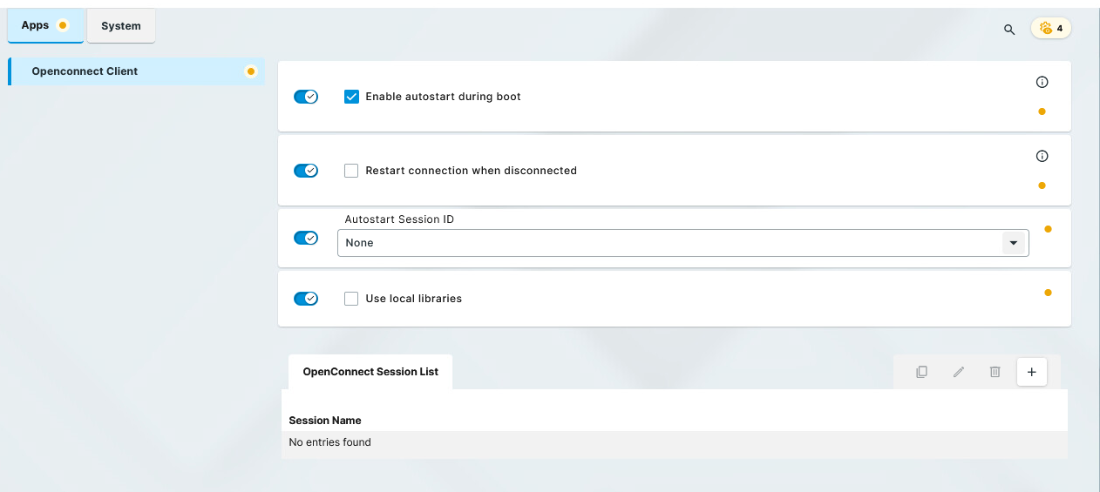
Task: Switch to the System tab
Action: pyautogui.click(x=121, y=26)
